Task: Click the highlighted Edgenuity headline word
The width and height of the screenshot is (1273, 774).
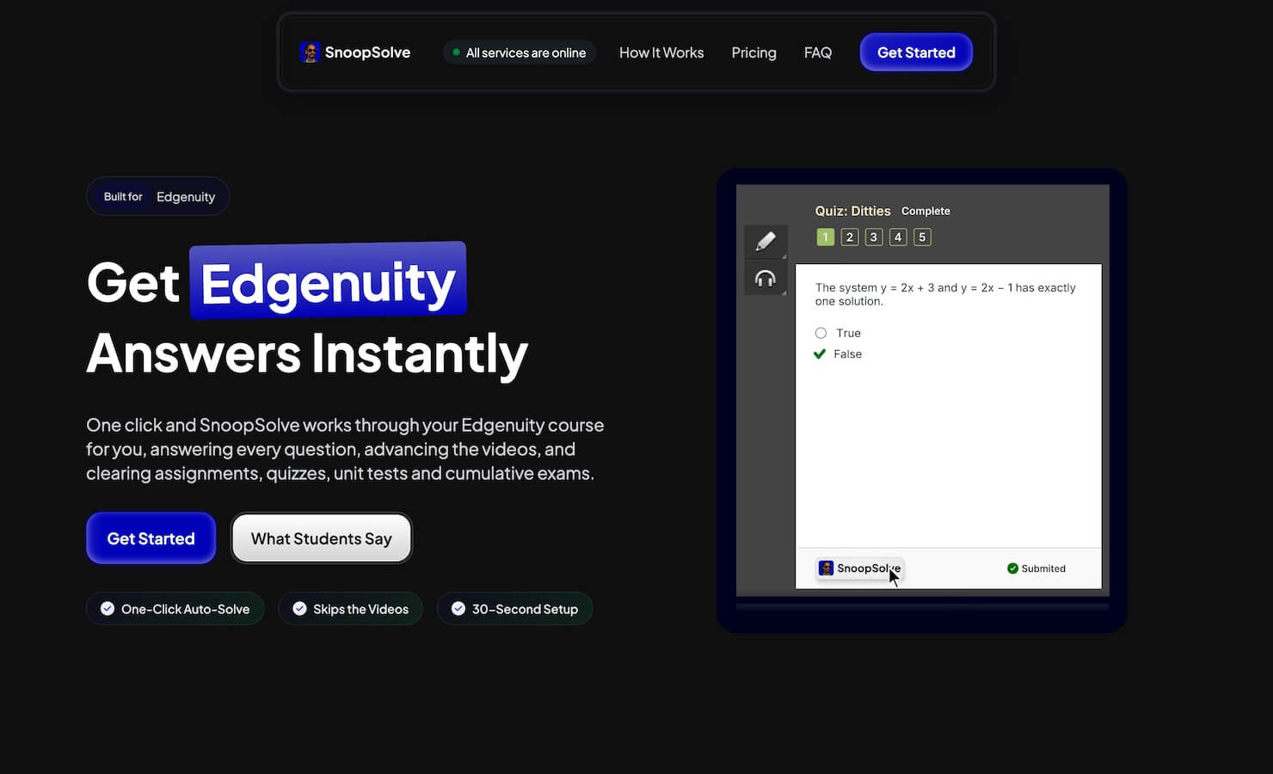Action: [328, 282]
